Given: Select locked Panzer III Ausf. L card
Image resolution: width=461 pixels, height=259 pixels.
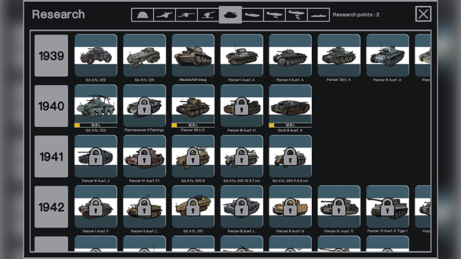Looking at the screenshot, I should (241, 207).
